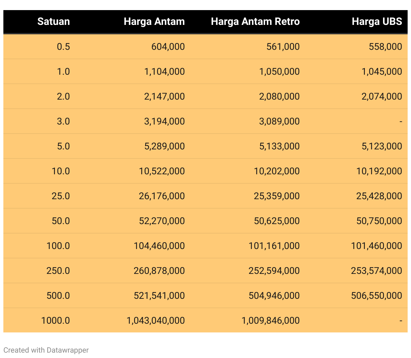Viewport: 411px width, 358px height.
Task: Select the Antam Retro price 5,133,000
Action: [279, 146]
